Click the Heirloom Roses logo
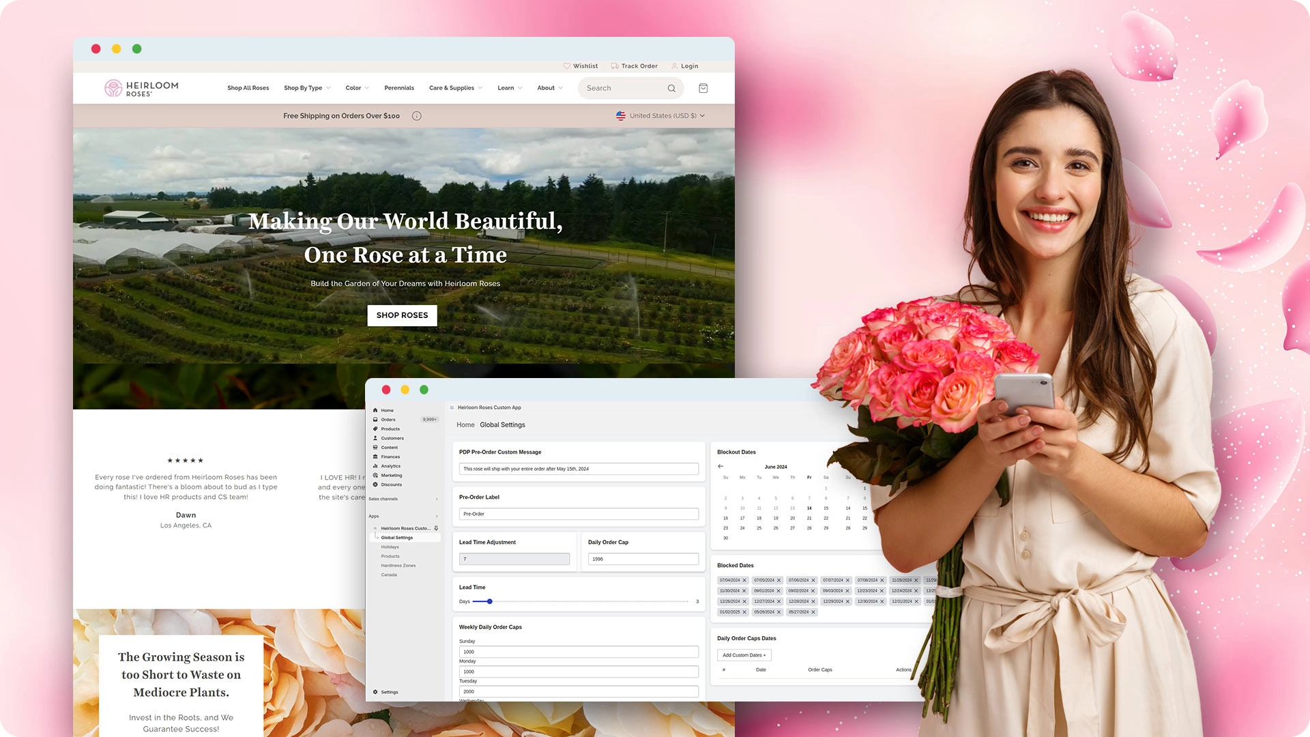This screenshot has height=737, width=1310. point(141,88)
